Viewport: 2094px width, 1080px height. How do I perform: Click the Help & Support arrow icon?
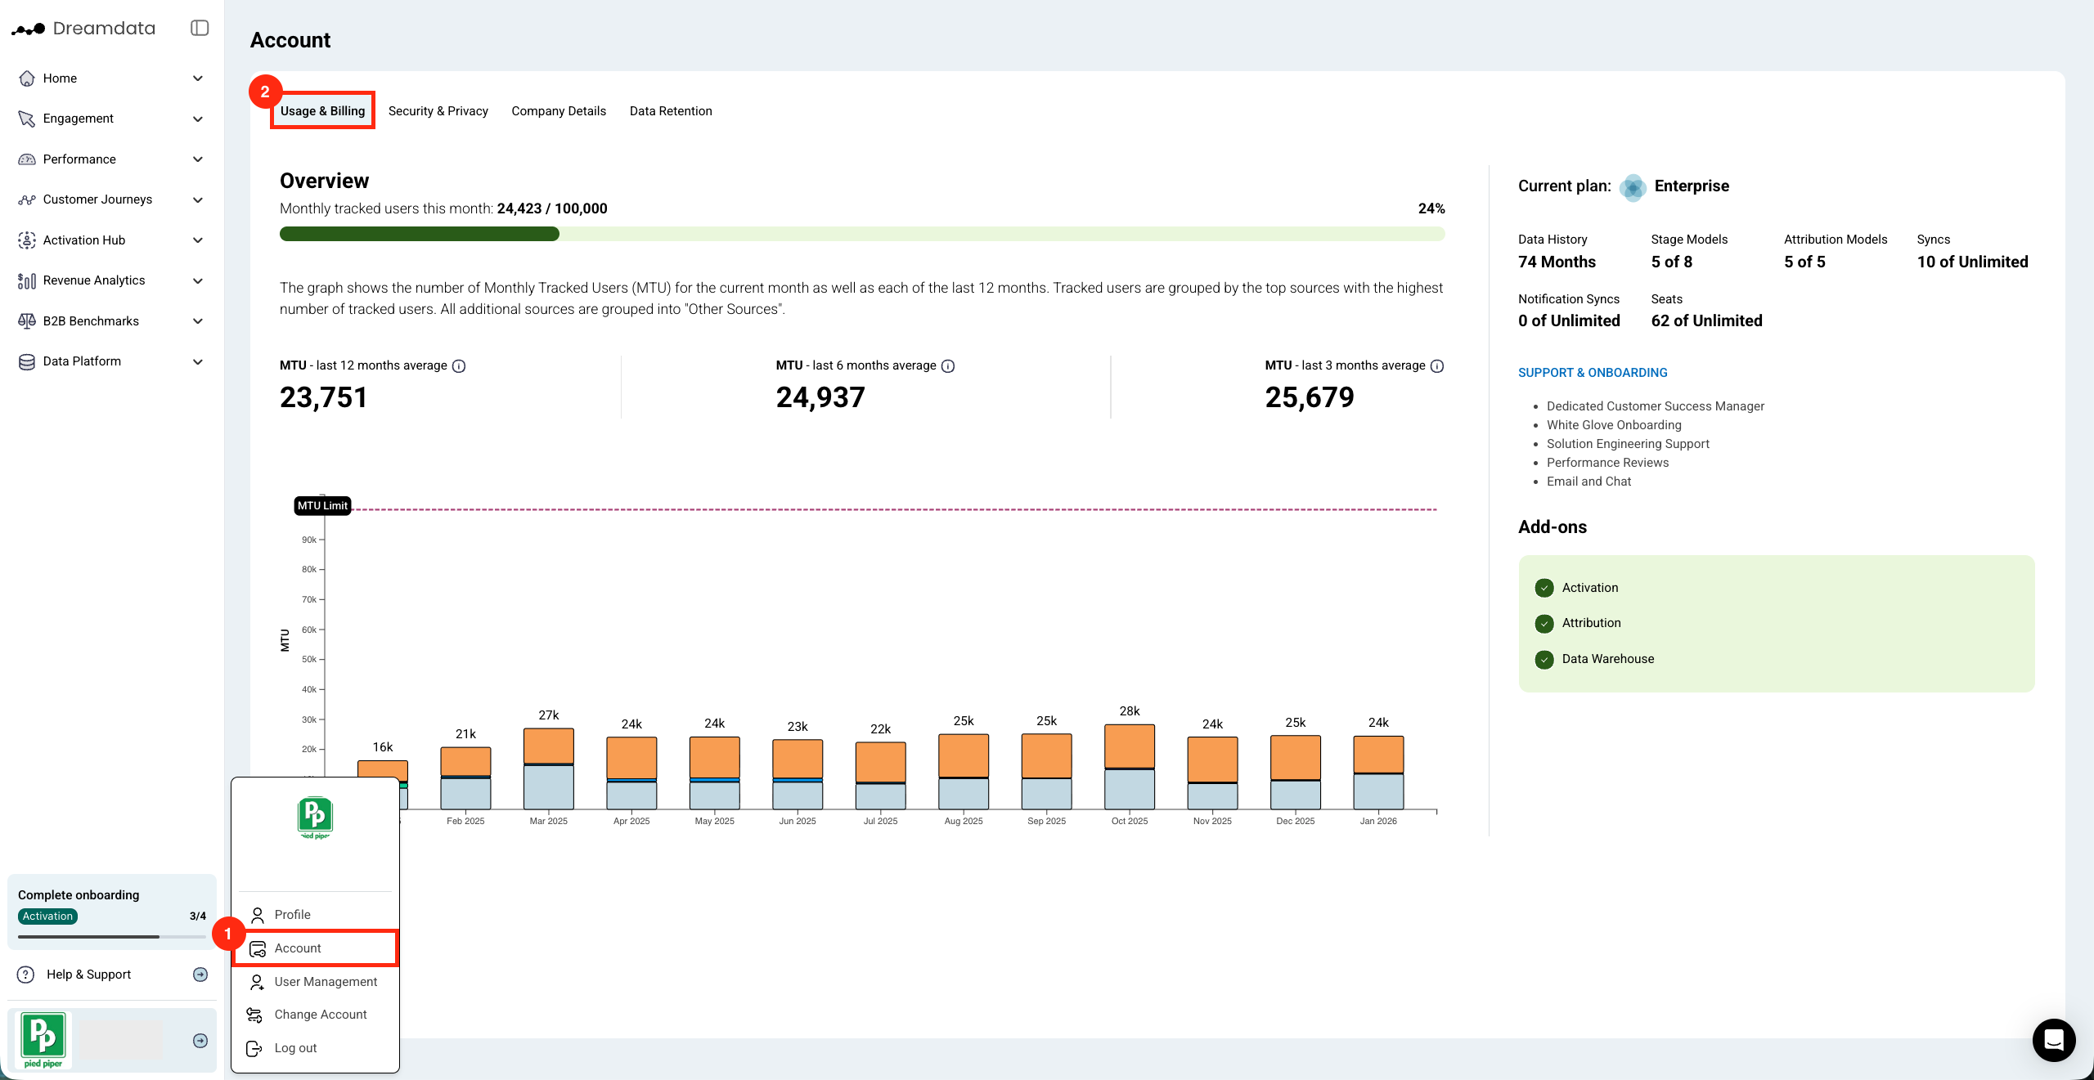(x=200, y=975)
